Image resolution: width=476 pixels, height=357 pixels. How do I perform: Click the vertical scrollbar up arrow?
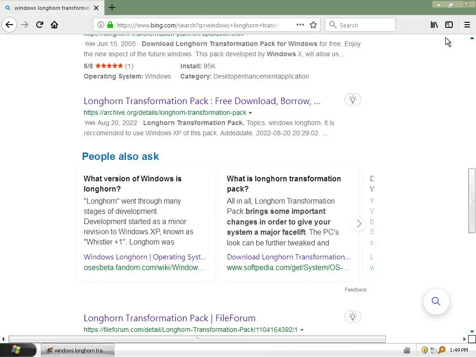[472, 38]
